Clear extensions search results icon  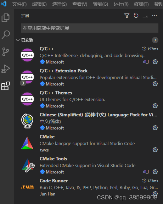(145, 16)
